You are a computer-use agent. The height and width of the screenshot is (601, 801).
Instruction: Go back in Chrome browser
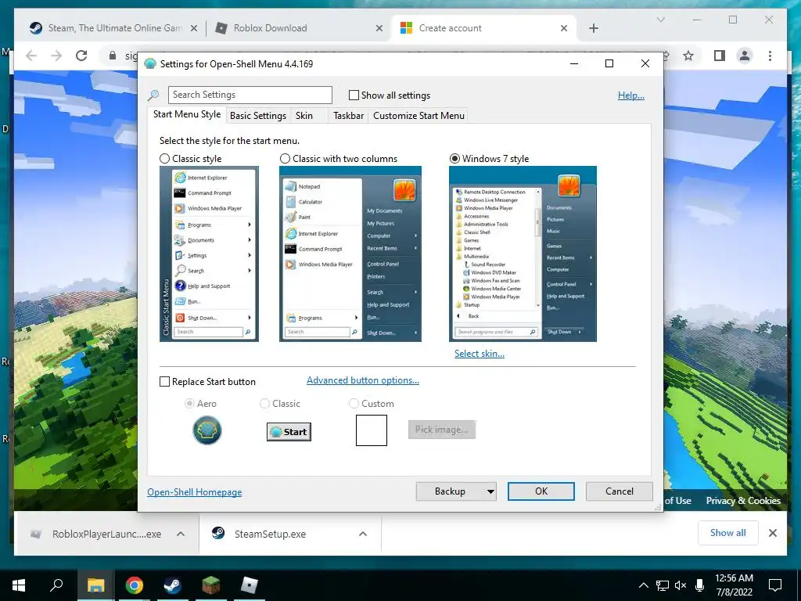click(31, 56)
